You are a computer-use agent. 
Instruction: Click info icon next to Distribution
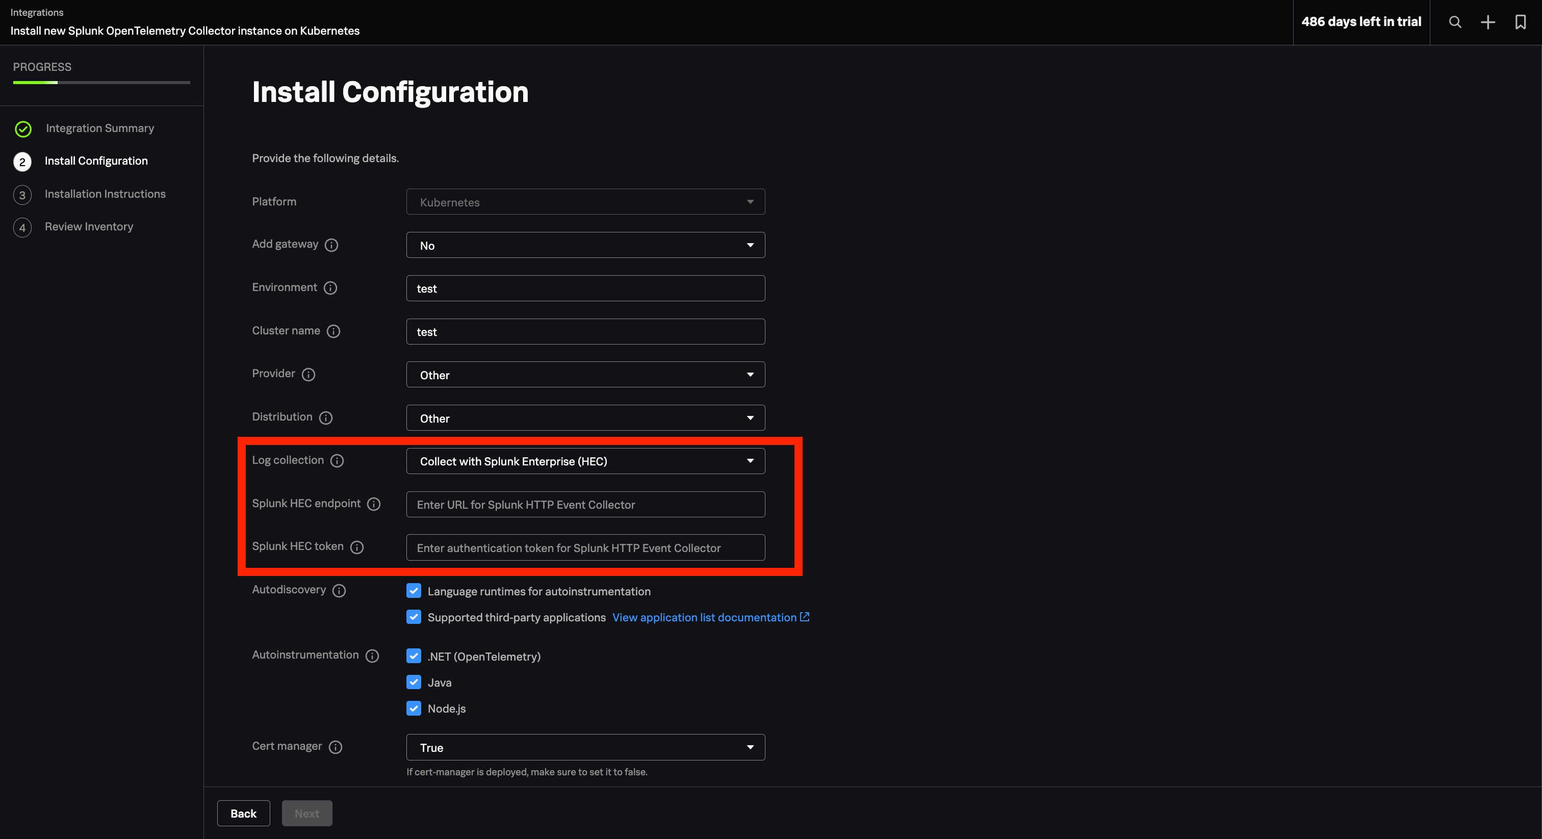[326, 417]
